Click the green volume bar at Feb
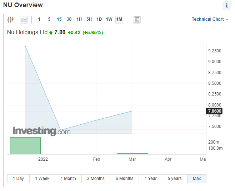Screen dimensions: 235x191 97,154
